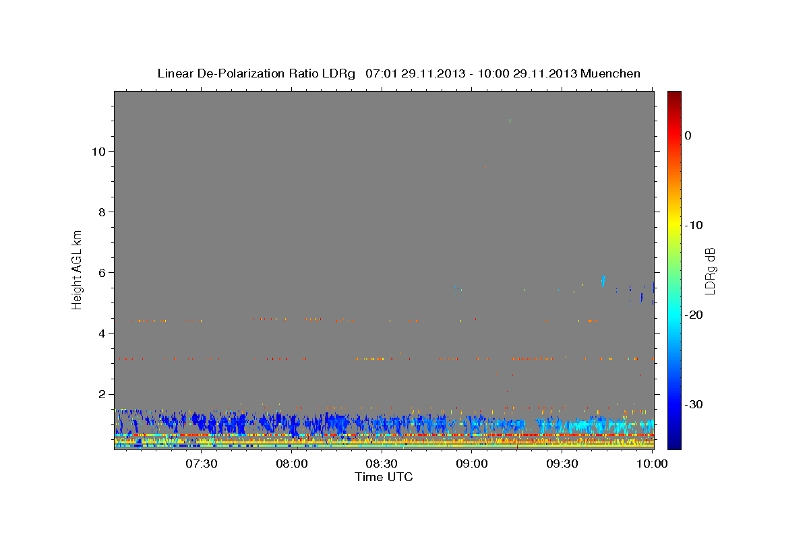
Task: Click the height tick label 2
Action: [x=101, y=394]
